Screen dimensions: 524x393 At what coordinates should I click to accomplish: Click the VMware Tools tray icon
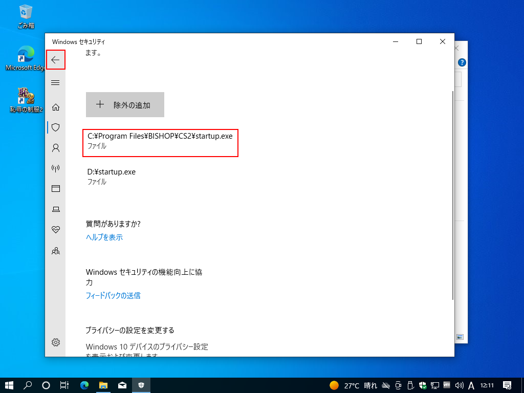tap(447, 385)
